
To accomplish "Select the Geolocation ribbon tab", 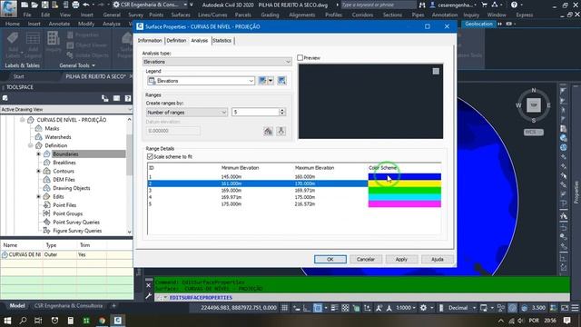I will [478, 24].
